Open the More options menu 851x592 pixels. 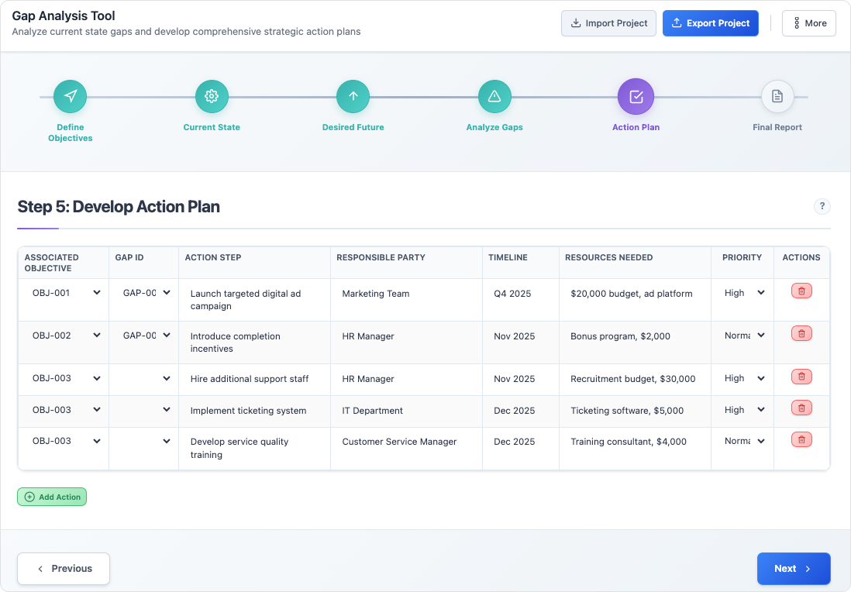pos(808,23)
